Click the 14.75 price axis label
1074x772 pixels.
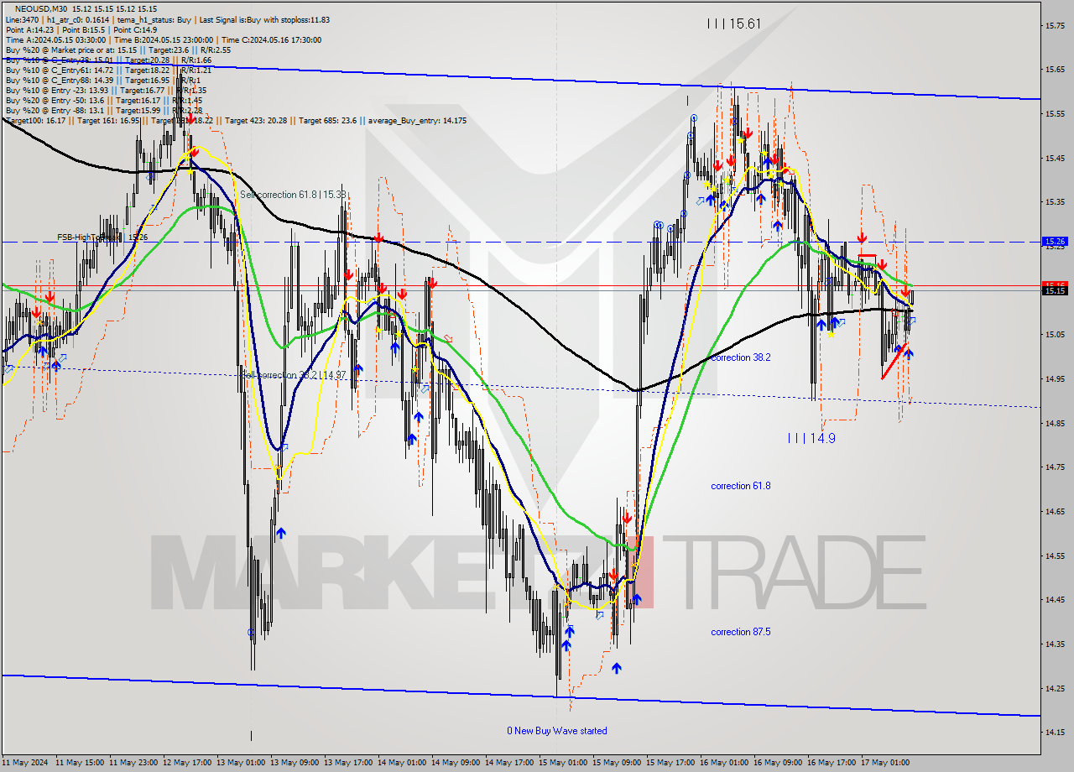point(1055,467)
